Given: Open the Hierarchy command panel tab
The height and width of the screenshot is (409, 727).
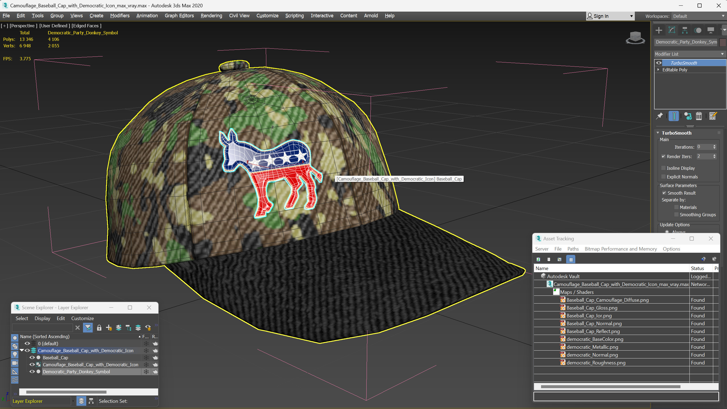Looking at the screenshot, I should tap(685, 30).
